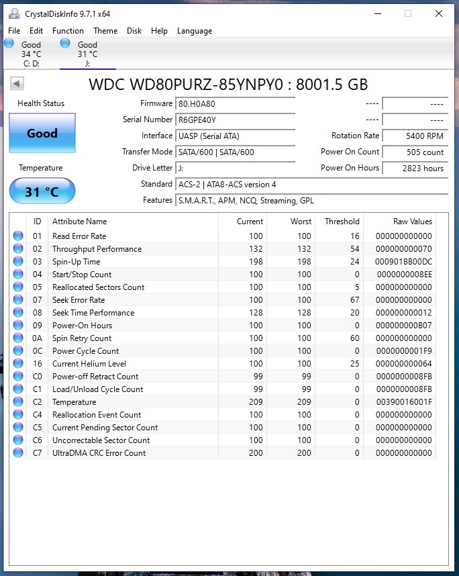Image resolution: width=459 pixels, height=576 pixels.
Task: Click the ID column header
Action: [38, 221]
